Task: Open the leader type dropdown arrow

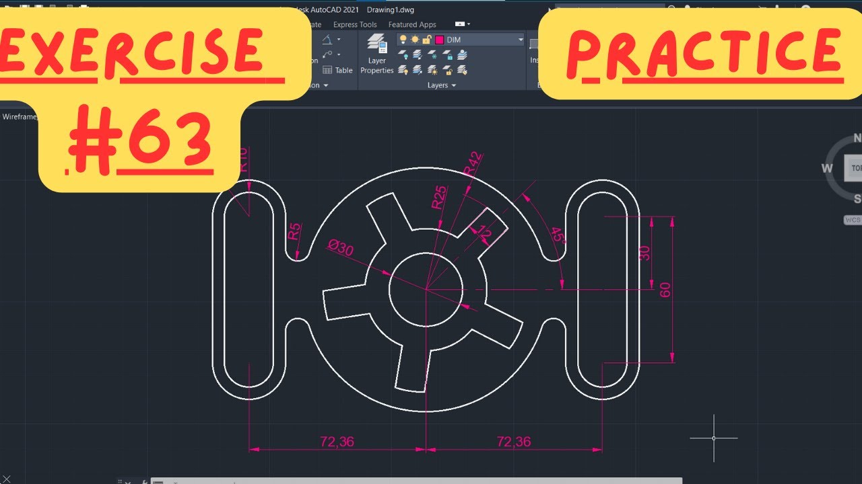Action: pyautogui.click(x=339, y=54)
